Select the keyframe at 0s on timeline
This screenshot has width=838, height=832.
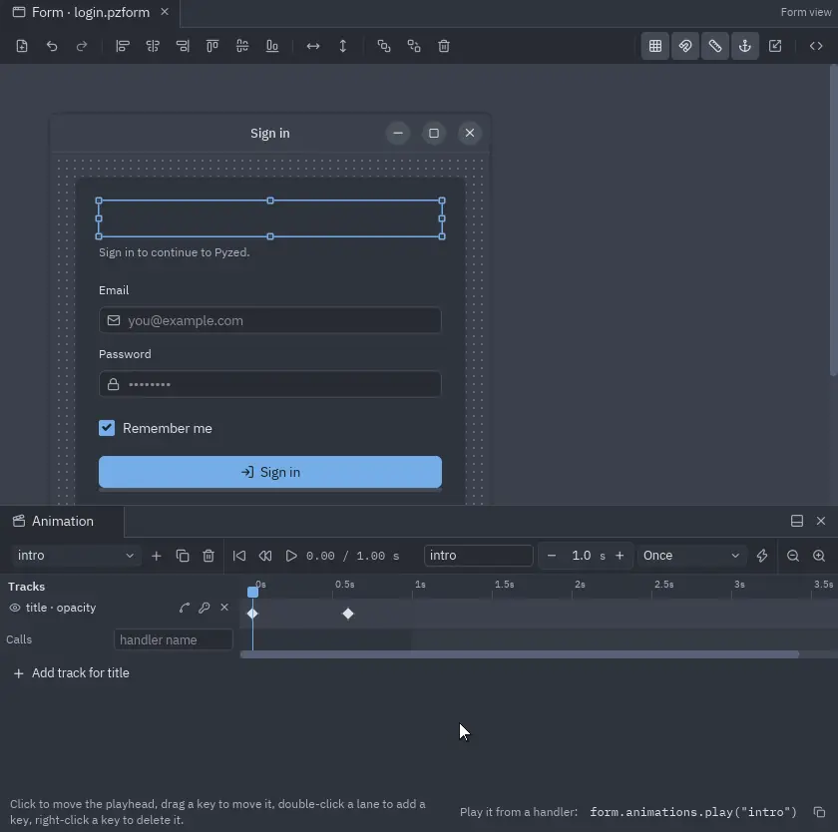(252, 614)
